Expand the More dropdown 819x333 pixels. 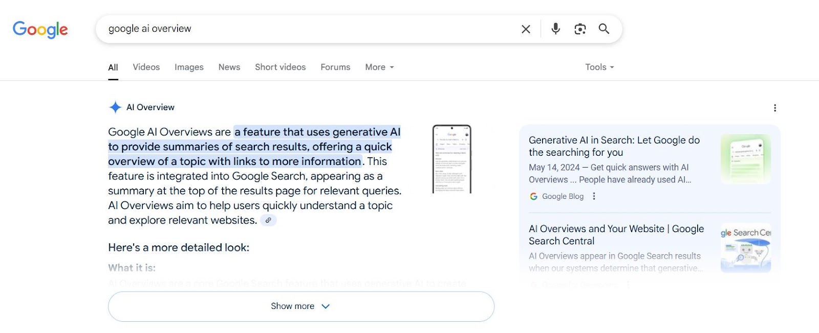tap(379, 67)
